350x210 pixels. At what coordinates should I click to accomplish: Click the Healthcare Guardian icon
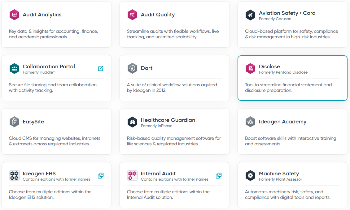pos(132,122)
